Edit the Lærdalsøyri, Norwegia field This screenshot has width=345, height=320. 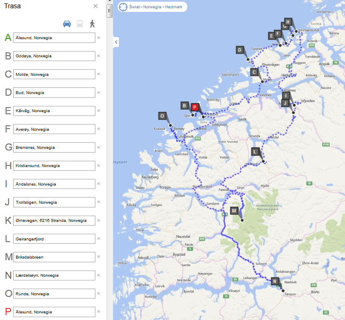[x=54, y=275]
